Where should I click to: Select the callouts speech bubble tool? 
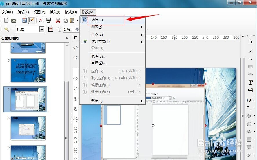point(249,147)
